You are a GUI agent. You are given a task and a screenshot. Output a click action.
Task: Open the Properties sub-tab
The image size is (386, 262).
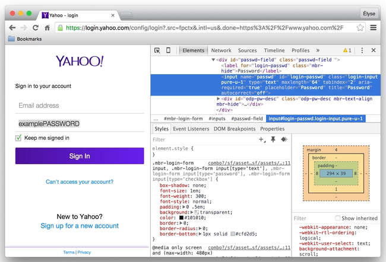click(272, 129)
